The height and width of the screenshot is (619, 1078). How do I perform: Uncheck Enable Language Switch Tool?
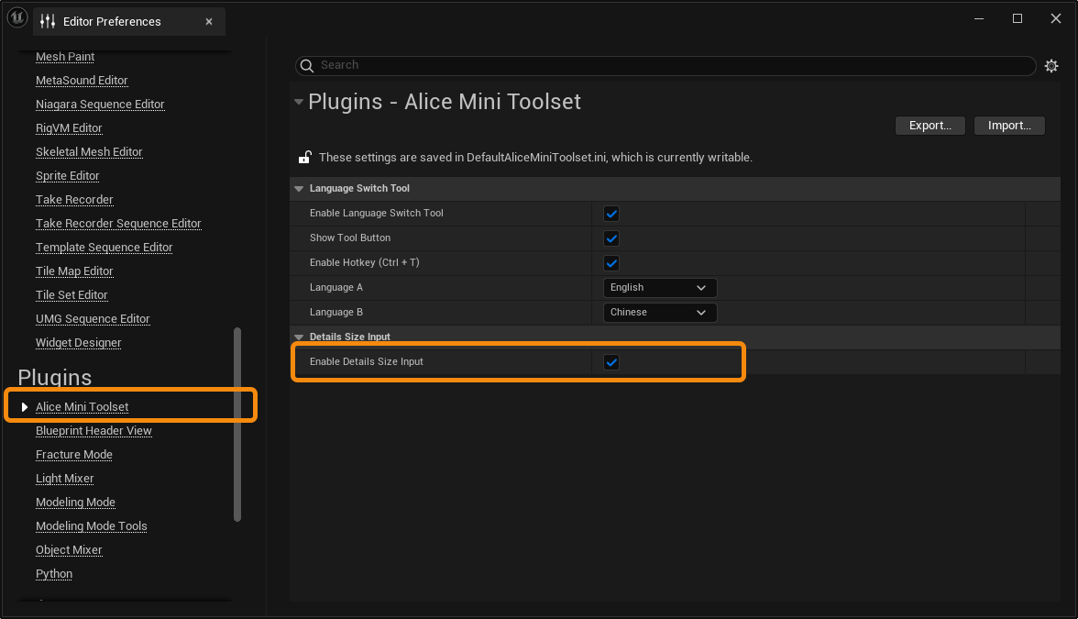click(x=611, y=213)
